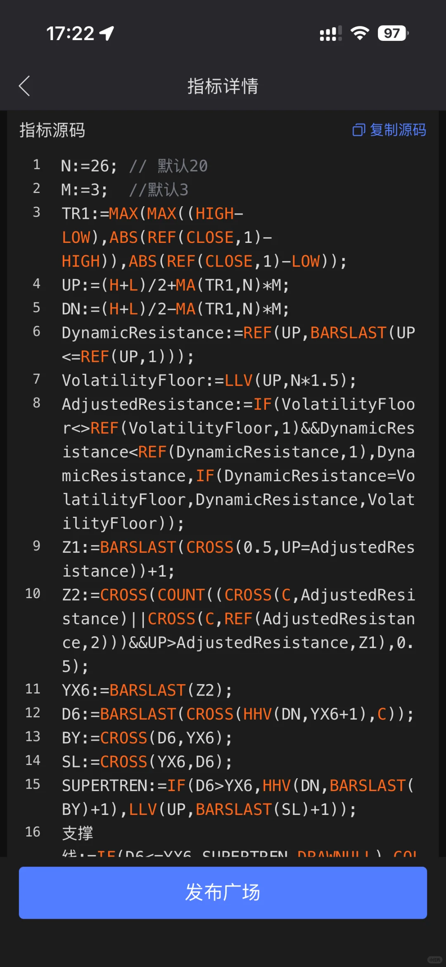Viewport: 446px width, 967px height.
Task: Tap the location arrow beside the time
Action: (107, 33)
